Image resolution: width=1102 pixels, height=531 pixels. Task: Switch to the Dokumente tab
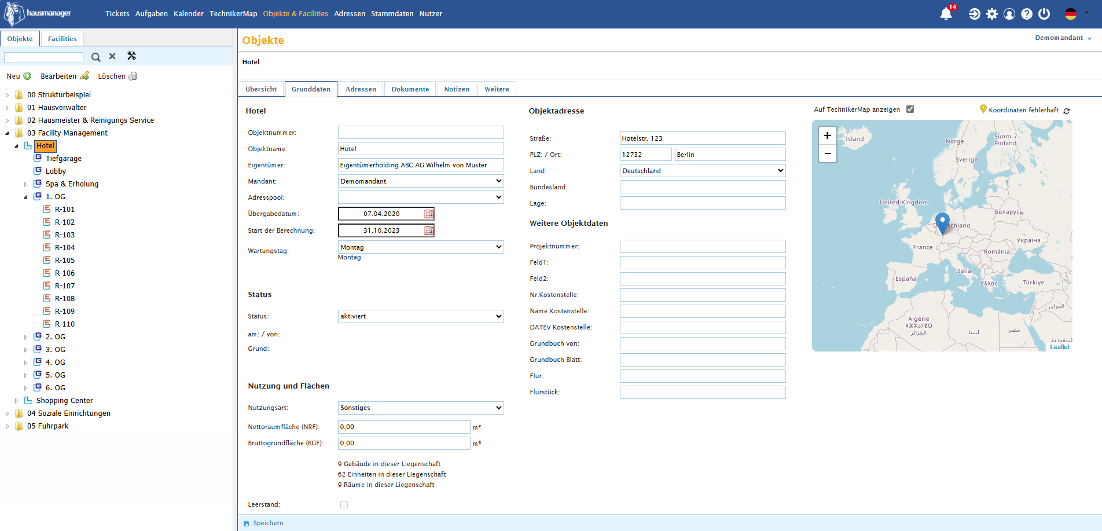[x=410, y=89]
